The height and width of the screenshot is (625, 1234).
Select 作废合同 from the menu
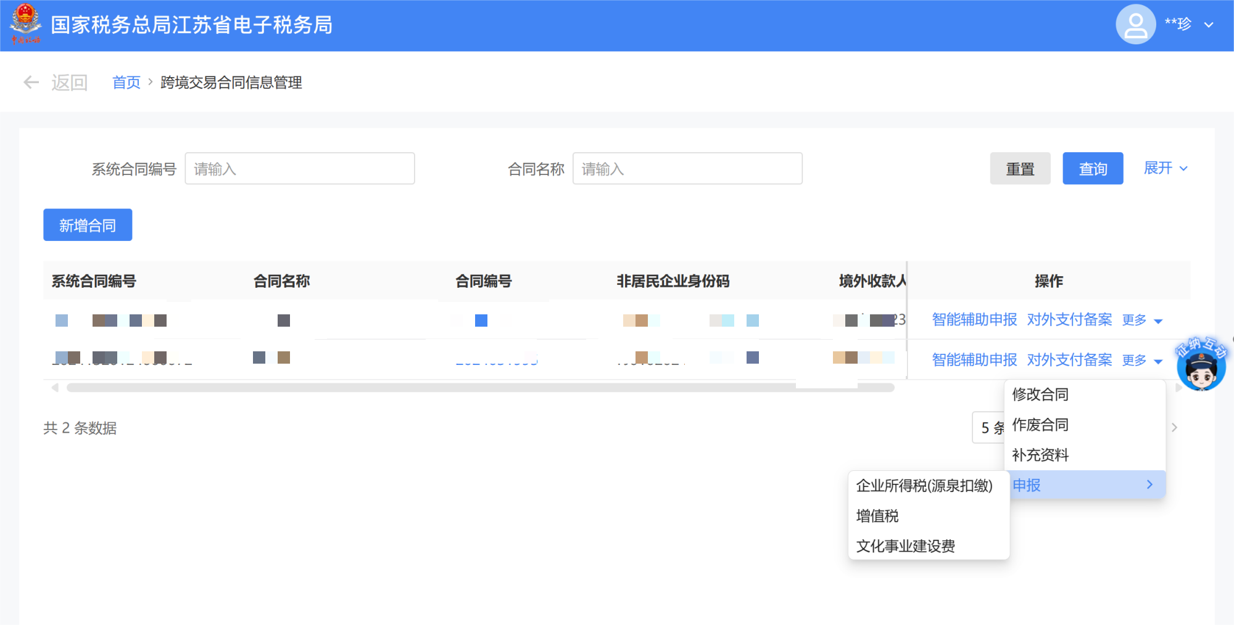pyautogui.click(x=1040, y=425)
